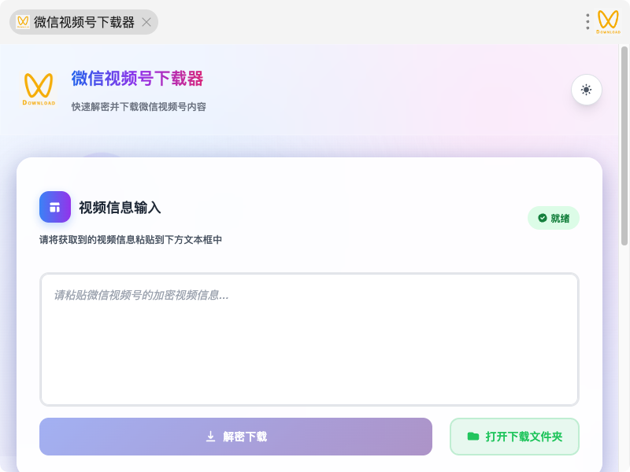Click the download arrow icon in 解密下载

click(210, 437)
